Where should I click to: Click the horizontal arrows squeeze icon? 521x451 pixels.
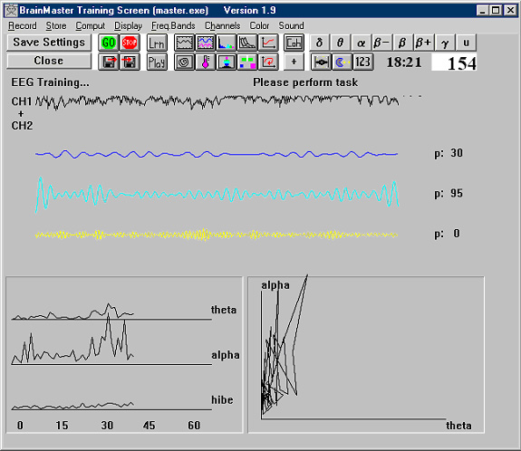coord(321,62)
